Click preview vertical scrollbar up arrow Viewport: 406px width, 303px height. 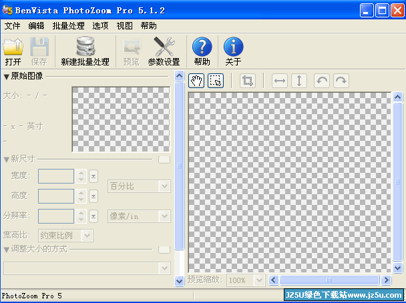pos(398,97)
